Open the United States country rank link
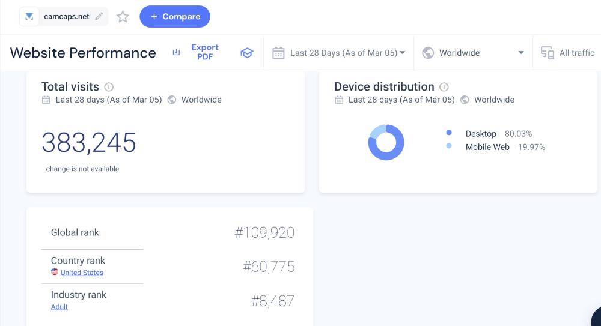The height and width of the screenshot is (326, 601). [82, 273]
